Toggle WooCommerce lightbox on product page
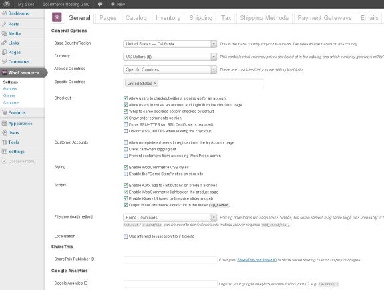 (126, 192)
